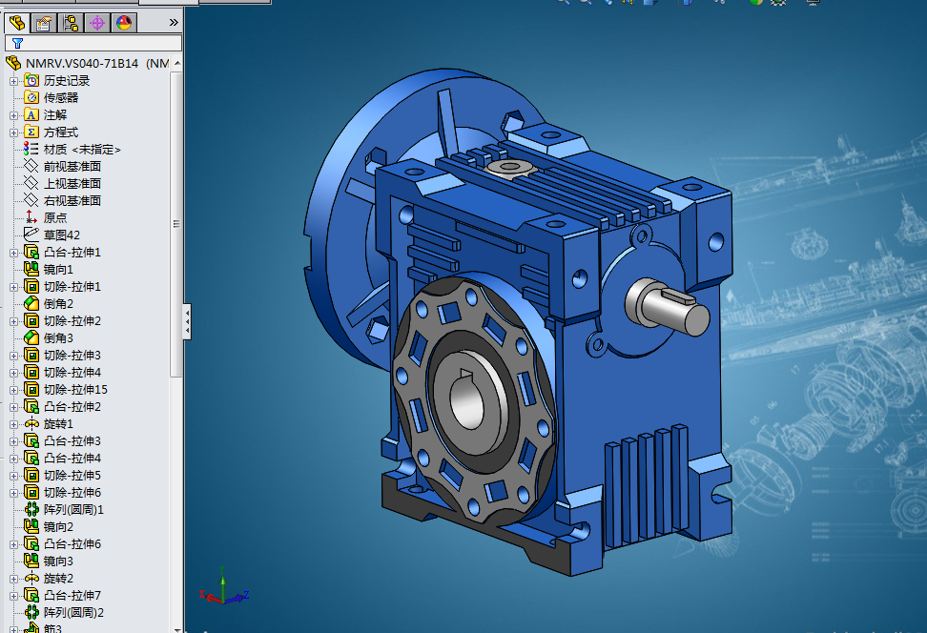
Task: Expand the 切除-拉伸1 feature
Action: tap(13, 287)
